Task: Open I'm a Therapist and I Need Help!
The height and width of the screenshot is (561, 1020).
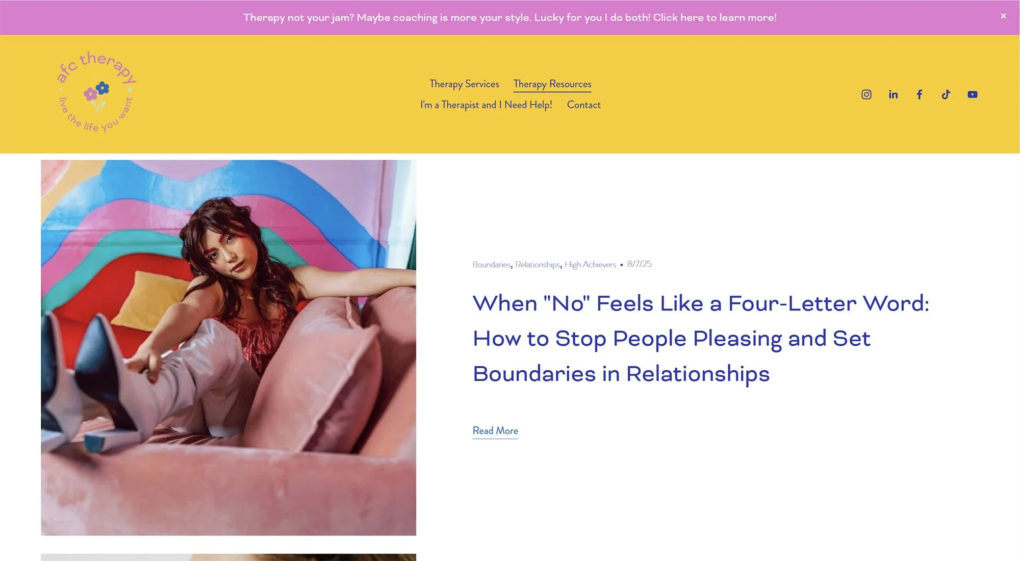Action: [486, 105]
